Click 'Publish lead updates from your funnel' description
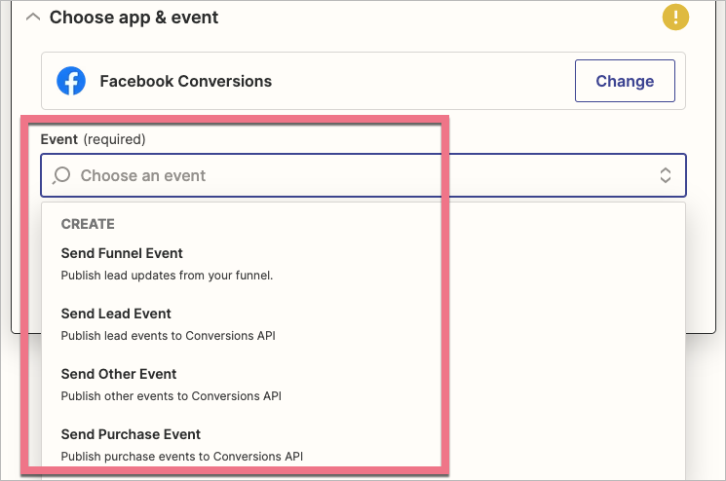The width and height of the screenshot is (726, 481). pyautogui.click(x=167, y=276)
